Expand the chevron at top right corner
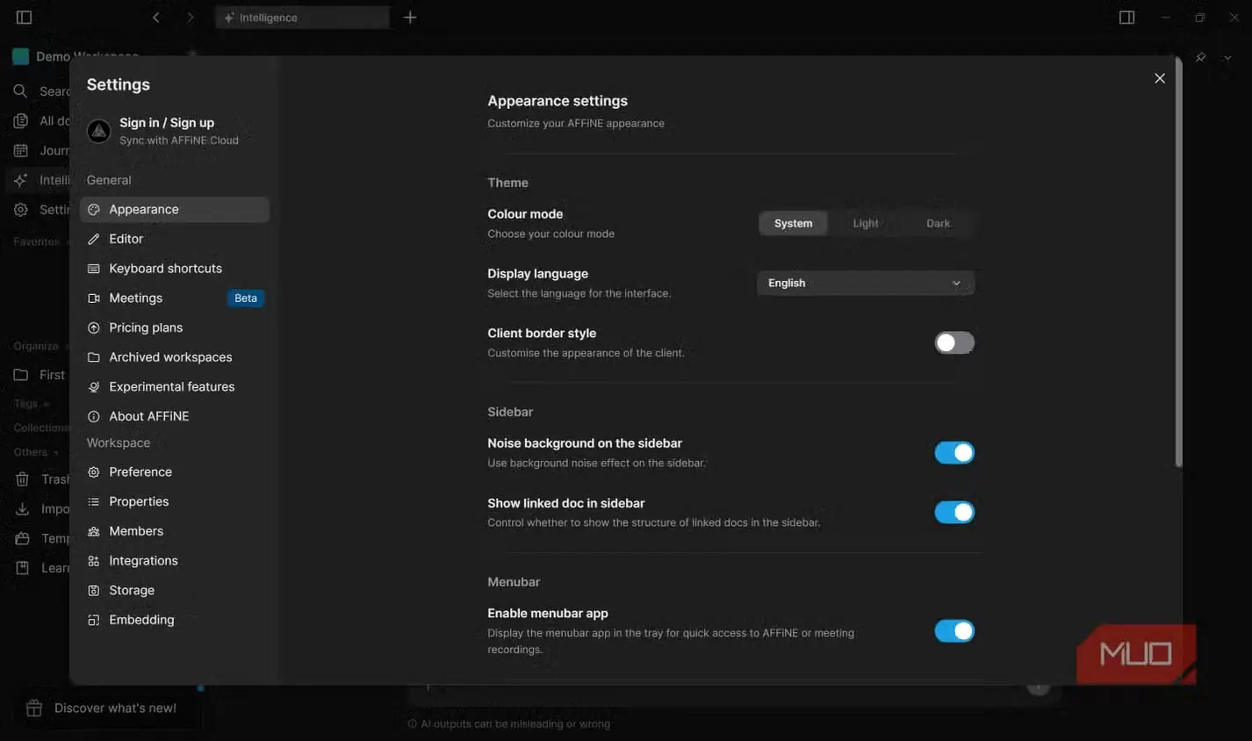 (x=1227, y=58)
